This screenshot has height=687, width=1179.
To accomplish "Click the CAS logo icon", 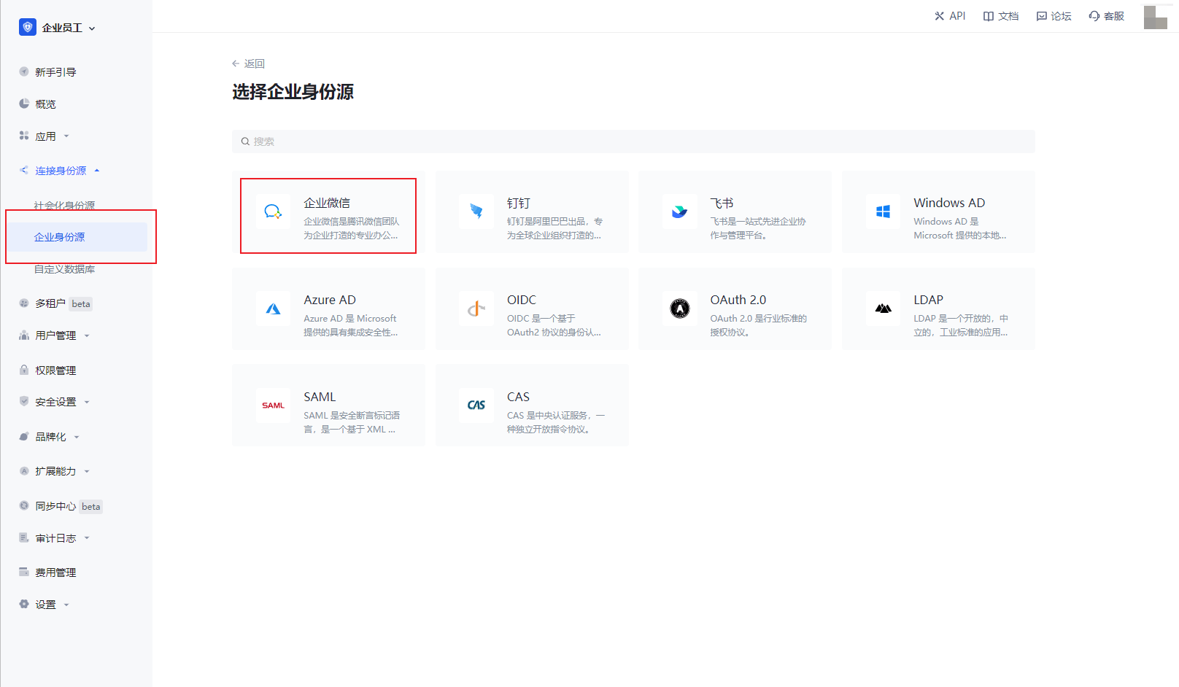I will pyautogui.click(x=476, y=405).
